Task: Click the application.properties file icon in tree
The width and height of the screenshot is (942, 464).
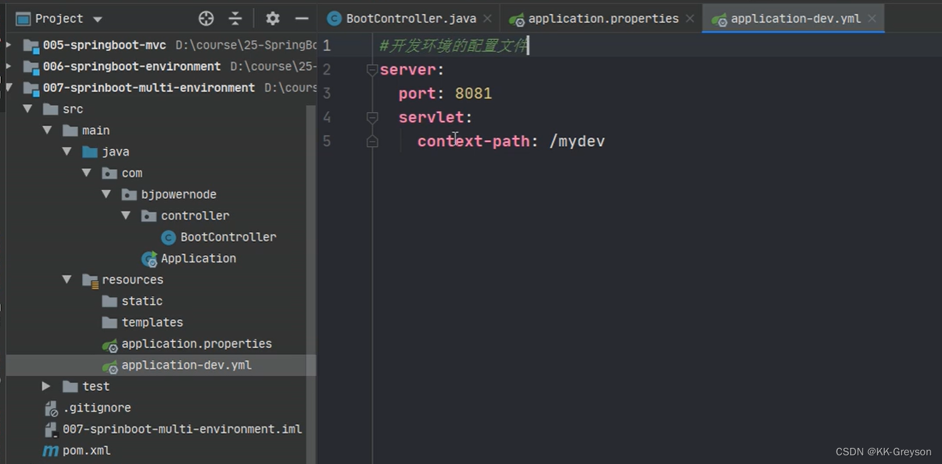Action: [109, 345]
